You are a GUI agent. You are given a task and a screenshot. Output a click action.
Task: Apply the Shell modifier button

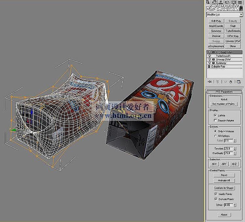coord(233,26)
